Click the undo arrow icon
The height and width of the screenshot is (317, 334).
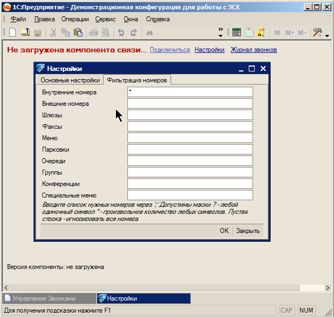point(121,33)
